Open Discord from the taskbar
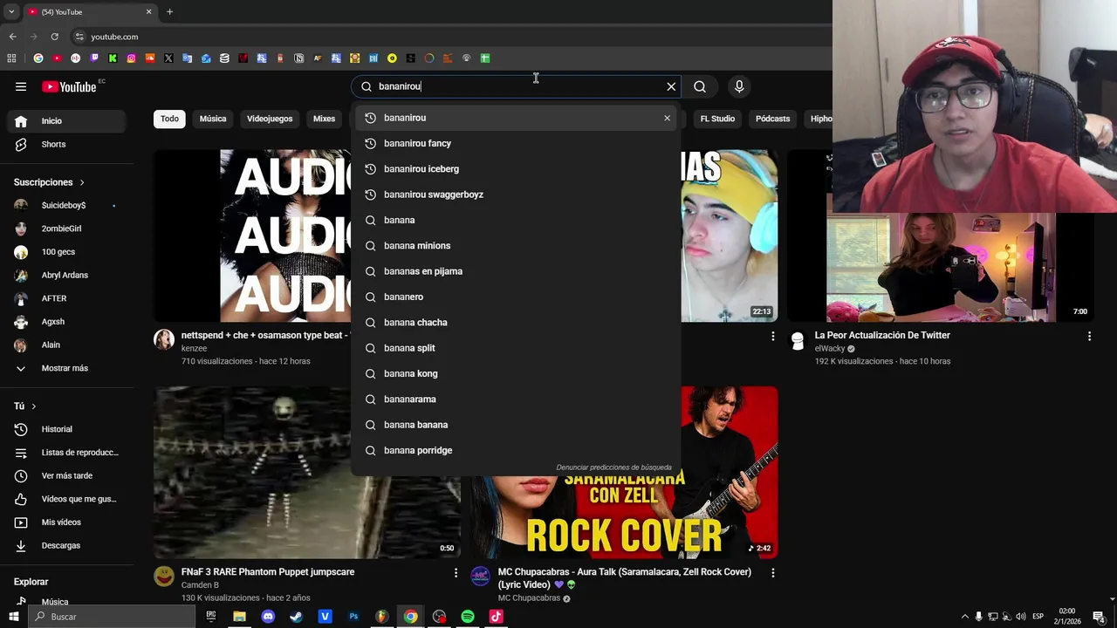 [268, 617]
